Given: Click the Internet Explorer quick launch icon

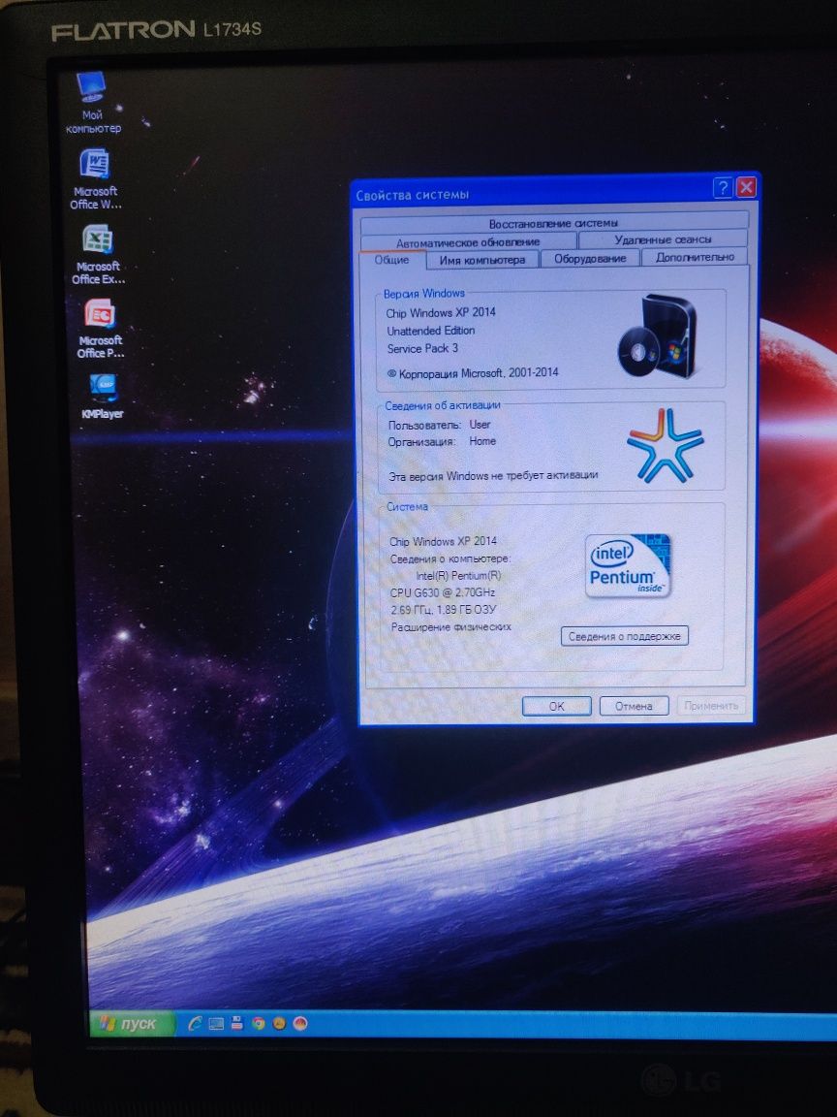Looking at the screenshot, I should (x=195, y=1024).
